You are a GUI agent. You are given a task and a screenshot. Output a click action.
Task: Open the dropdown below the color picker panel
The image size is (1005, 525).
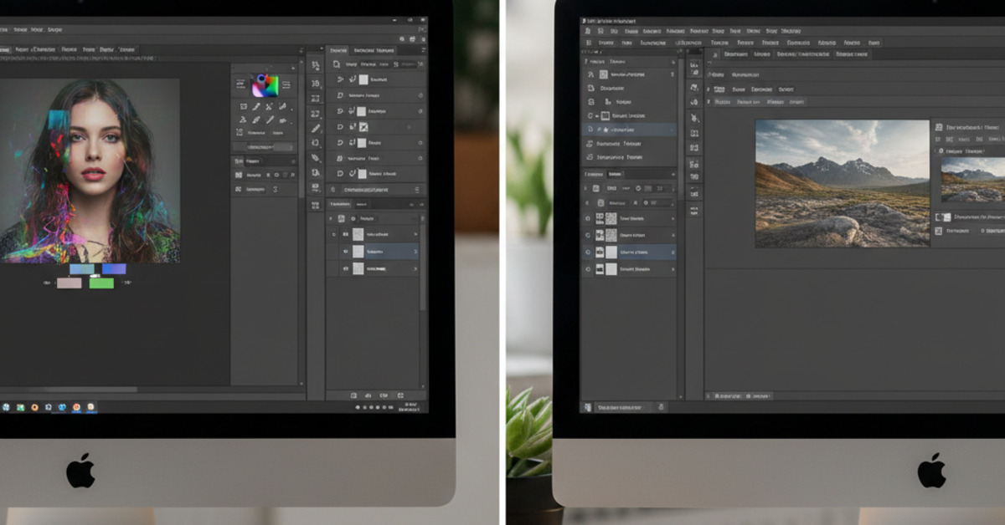pyautogui.click(x=269, y=147)
